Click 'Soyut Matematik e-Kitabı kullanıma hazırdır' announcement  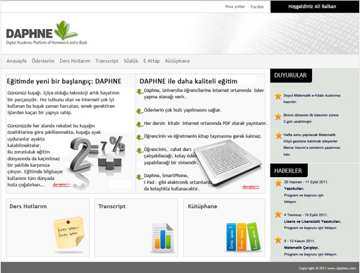[x=312, y=99]
